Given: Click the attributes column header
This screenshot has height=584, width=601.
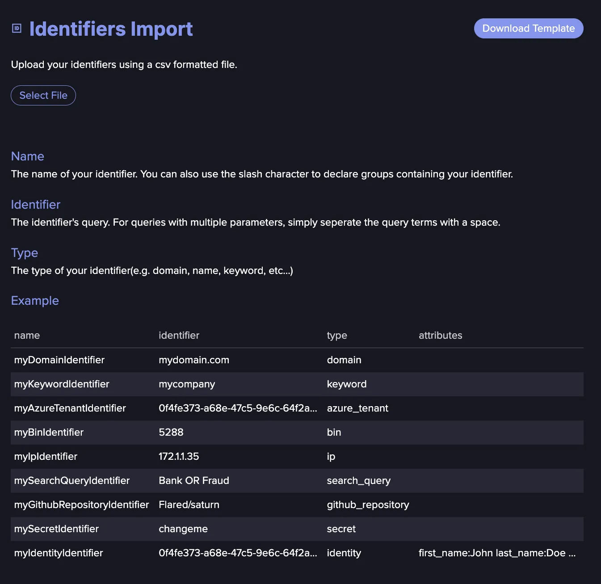Looking at the screenshot, I should [x=440, y=335].
